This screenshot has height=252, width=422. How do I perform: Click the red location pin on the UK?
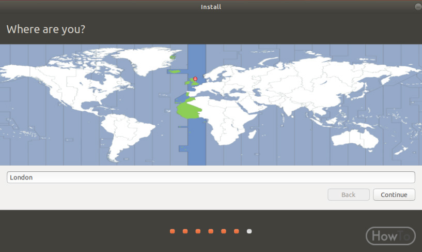click(x=195, y=79)
